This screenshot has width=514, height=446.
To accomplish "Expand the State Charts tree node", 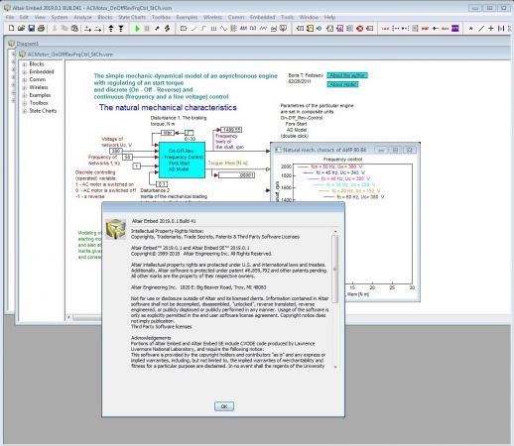I will tap(25, 111).
